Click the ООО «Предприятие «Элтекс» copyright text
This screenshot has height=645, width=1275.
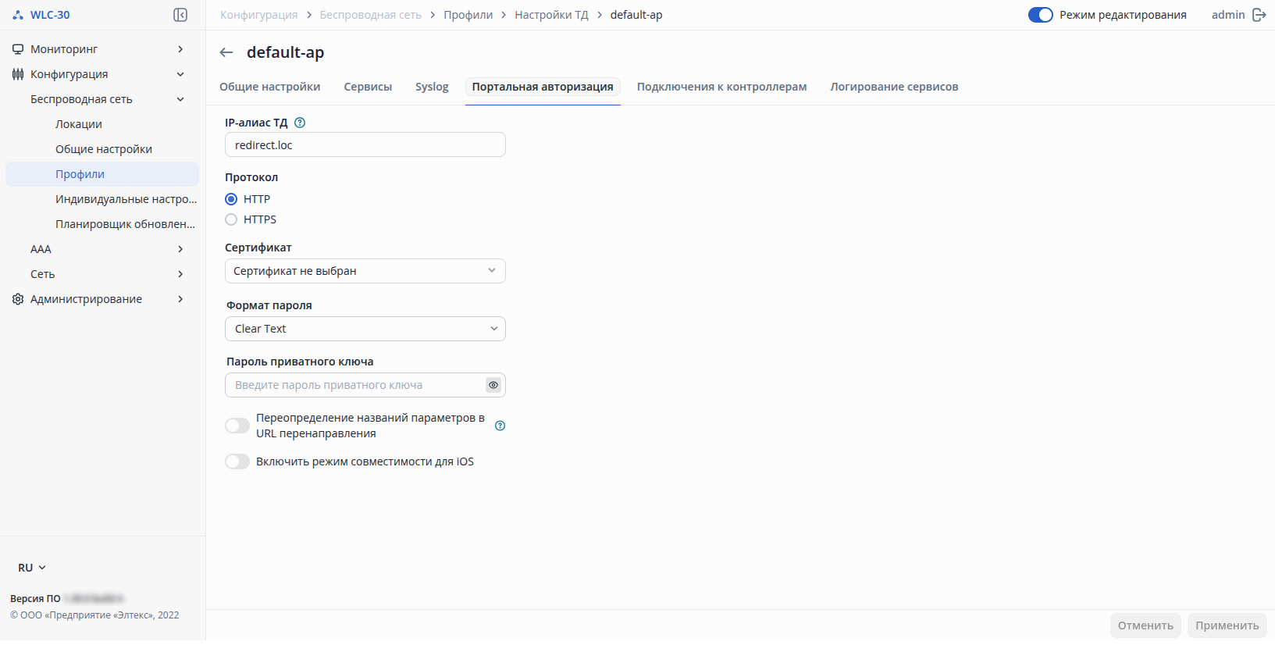tap(94, 615)
